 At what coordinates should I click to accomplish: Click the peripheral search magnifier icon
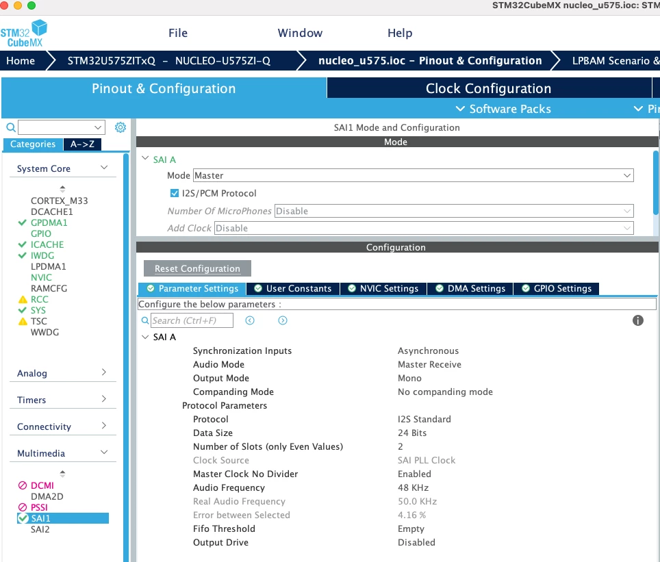coord(11,127)
